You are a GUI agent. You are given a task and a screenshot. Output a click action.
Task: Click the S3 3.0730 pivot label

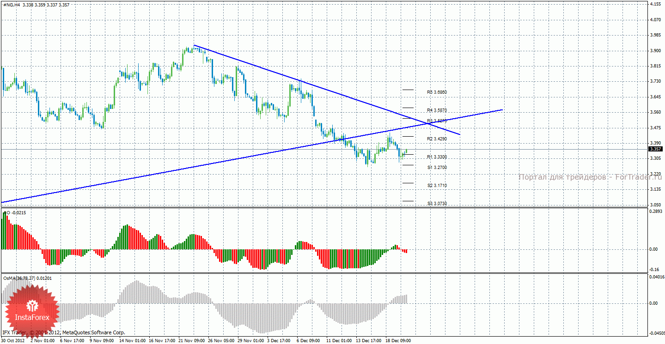click(x=437, y=204)
